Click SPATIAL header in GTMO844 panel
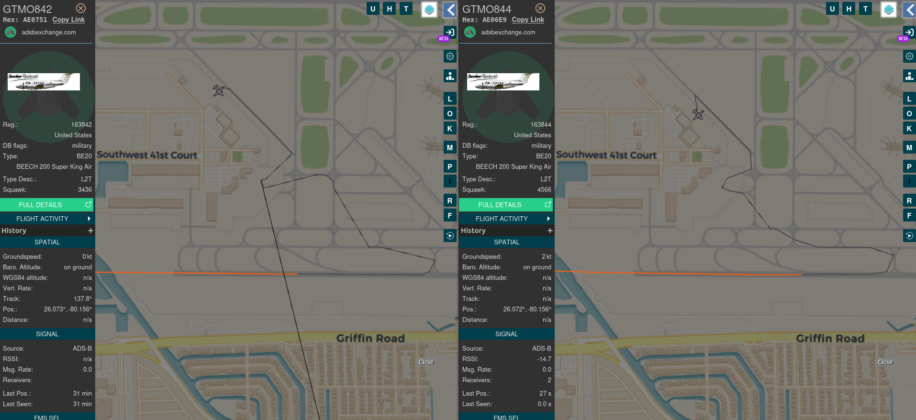 click(507, 242)
